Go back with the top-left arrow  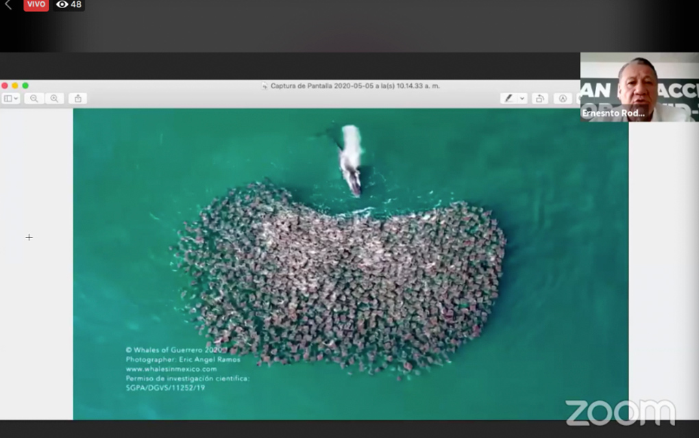pos(8,5)
